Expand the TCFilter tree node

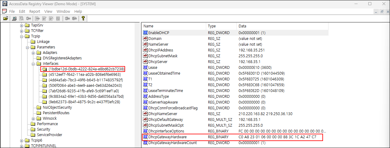[22, 31]
